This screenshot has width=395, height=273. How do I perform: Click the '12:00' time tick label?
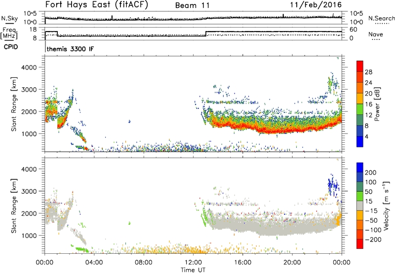[x=193, y=263]
